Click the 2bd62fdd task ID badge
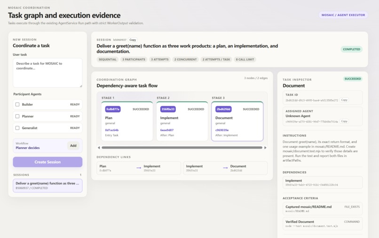 (223, 109)
